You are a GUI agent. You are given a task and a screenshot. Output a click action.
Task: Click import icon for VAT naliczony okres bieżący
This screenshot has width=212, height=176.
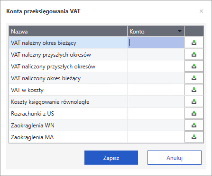(194, 78)
